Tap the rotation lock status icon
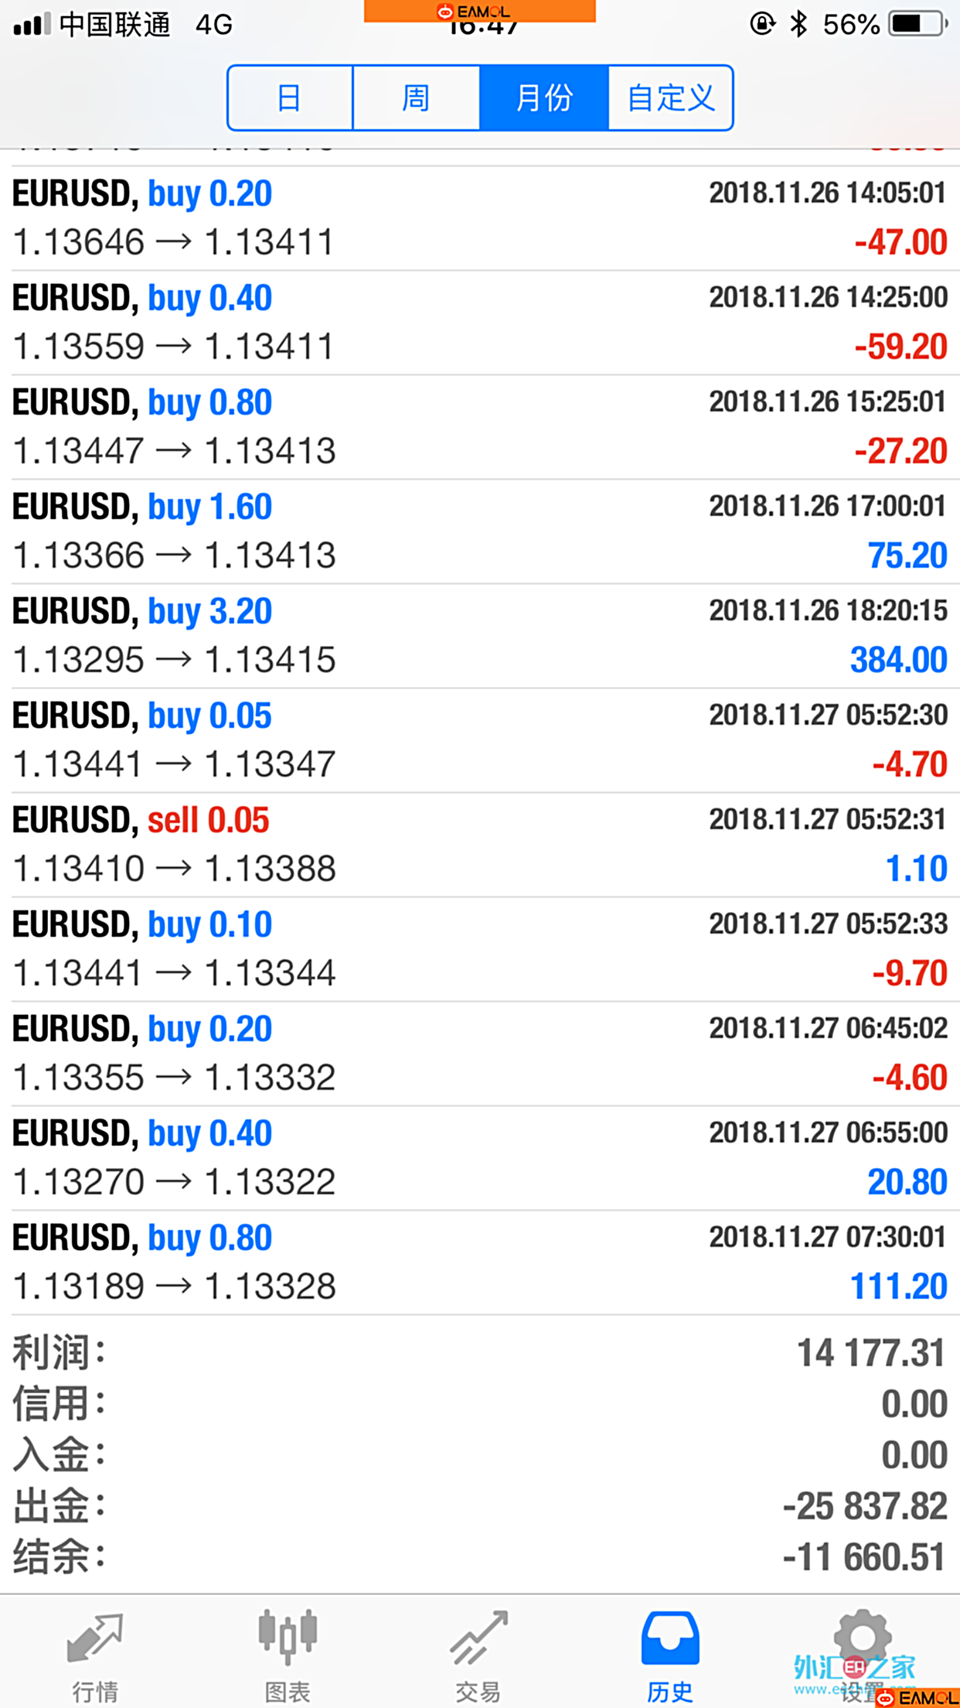This screenshot has width=960, height=1708. [762, 24]
